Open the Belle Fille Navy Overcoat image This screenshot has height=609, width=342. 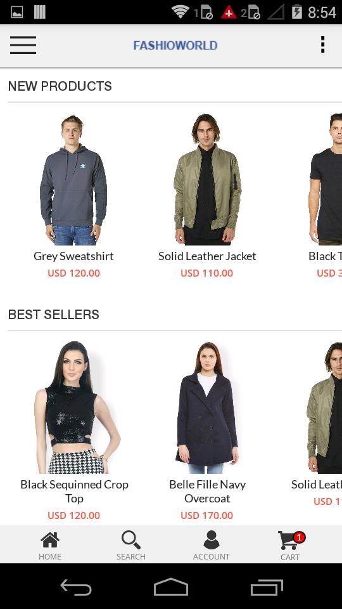[x=207, y=407]
